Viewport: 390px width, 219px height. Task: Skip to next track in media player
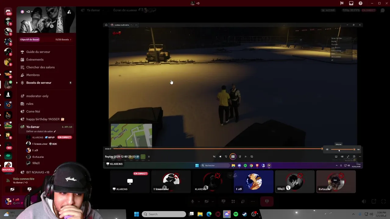pos(246,157)
